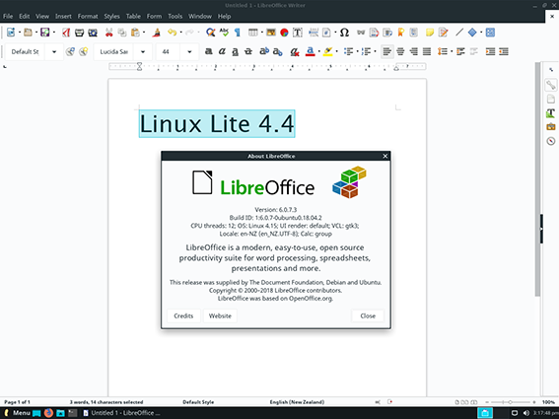Click the Copy icon
This screenshot has width=559, height=419.
pos(122,33)
